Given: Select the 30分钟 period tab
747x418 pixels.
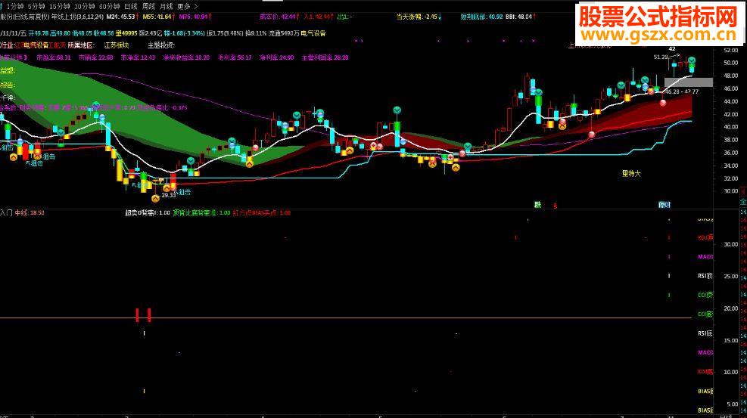Looking at the screenshot, I should [84, 6].
